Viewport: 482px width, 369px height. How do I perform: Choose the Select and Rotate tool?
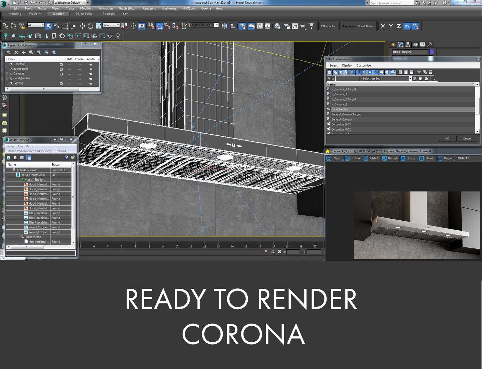point(90,26)
